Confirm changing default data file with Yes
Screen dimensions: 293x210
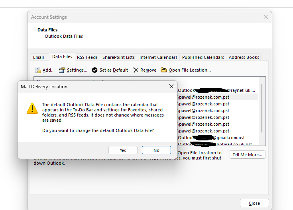[123, 150]
